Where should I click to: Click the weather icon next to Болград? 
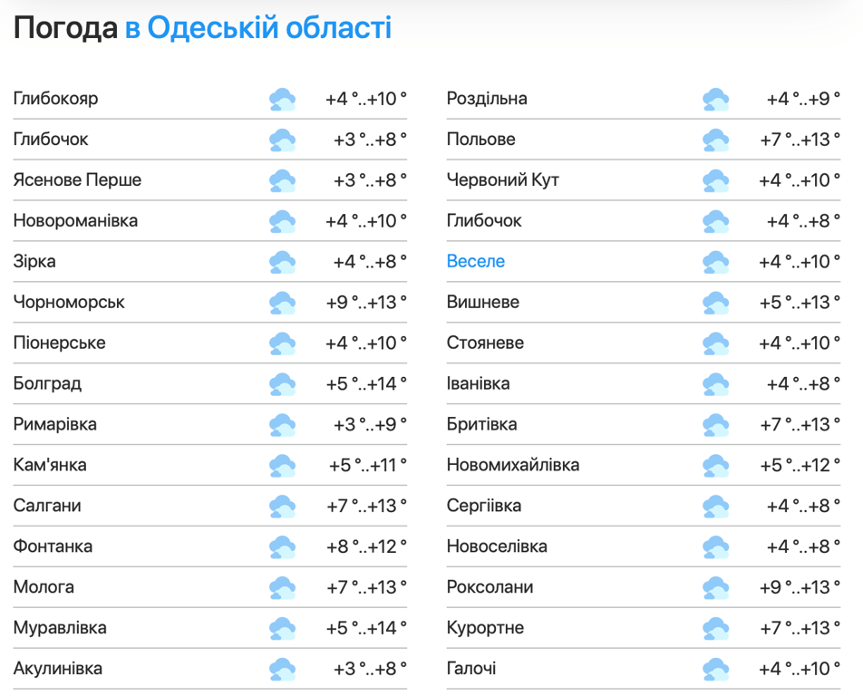pos(282,384)
